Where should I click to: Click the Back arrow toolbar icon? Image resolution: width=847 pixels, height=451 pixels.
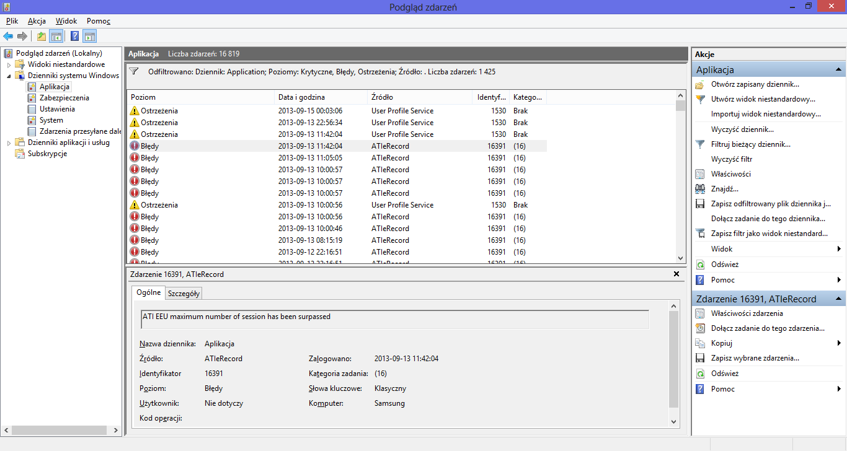[x=8, y=36]
